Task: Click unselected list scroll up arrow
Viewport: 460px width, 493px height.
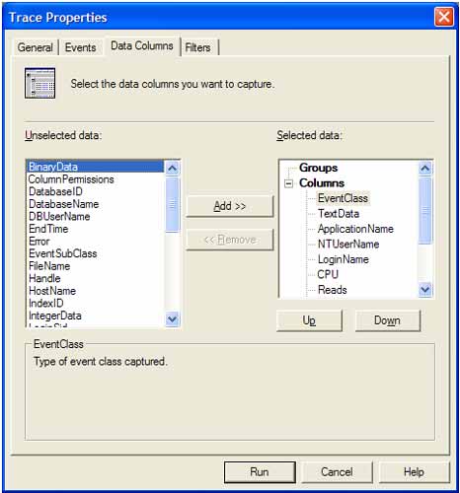Action: coord(173,169)
